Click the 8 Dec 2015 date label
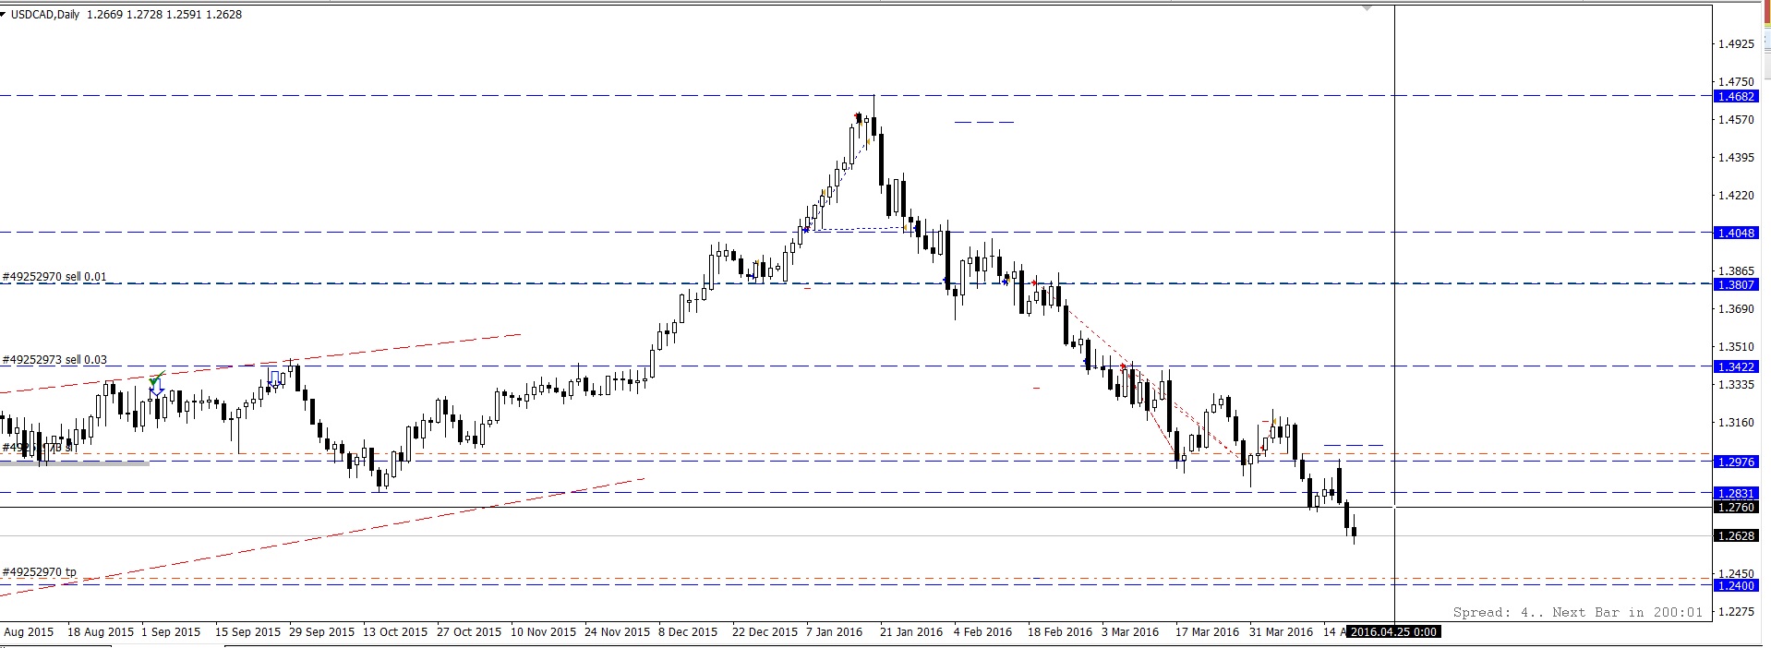Viewport: 1771px width, 648px height. click(688, 632)
